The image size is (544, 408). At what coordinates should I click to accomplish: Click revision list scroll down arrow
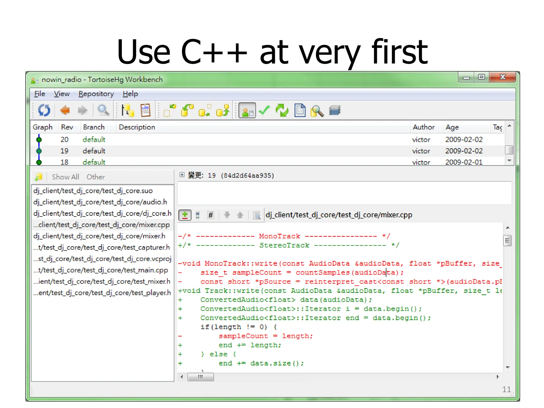click(x=509, y=161)
